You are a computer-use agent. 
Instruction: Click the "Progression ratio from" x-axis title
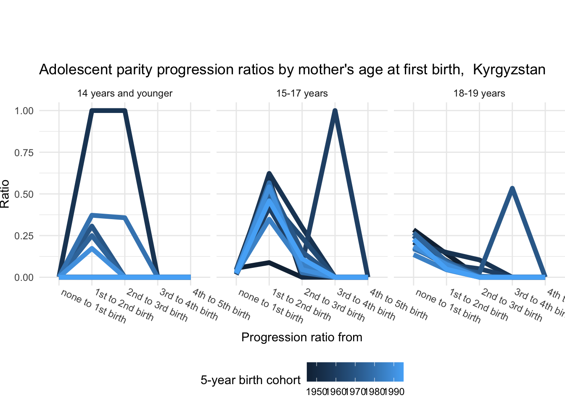[302, 338]
